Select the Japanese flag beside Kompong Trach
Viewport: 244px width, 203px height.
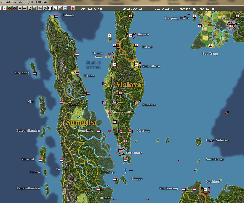[195, 16]
